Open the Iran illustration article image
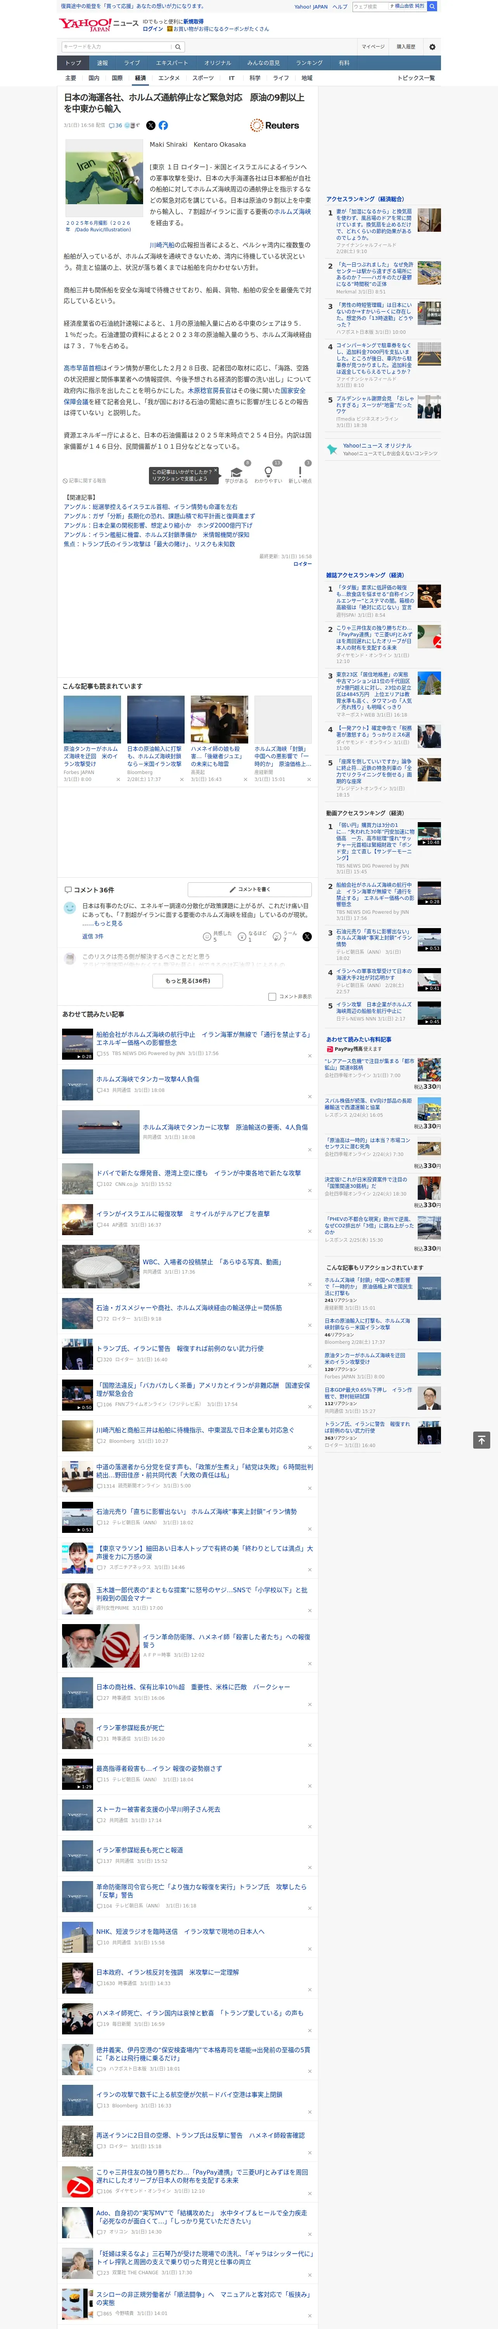 pos(104,177)
